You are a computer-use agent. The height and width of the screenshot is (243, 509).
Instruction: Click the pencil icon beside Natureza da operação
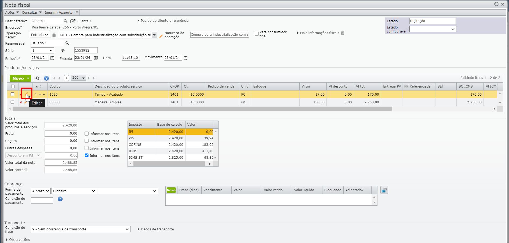(161, 36)
